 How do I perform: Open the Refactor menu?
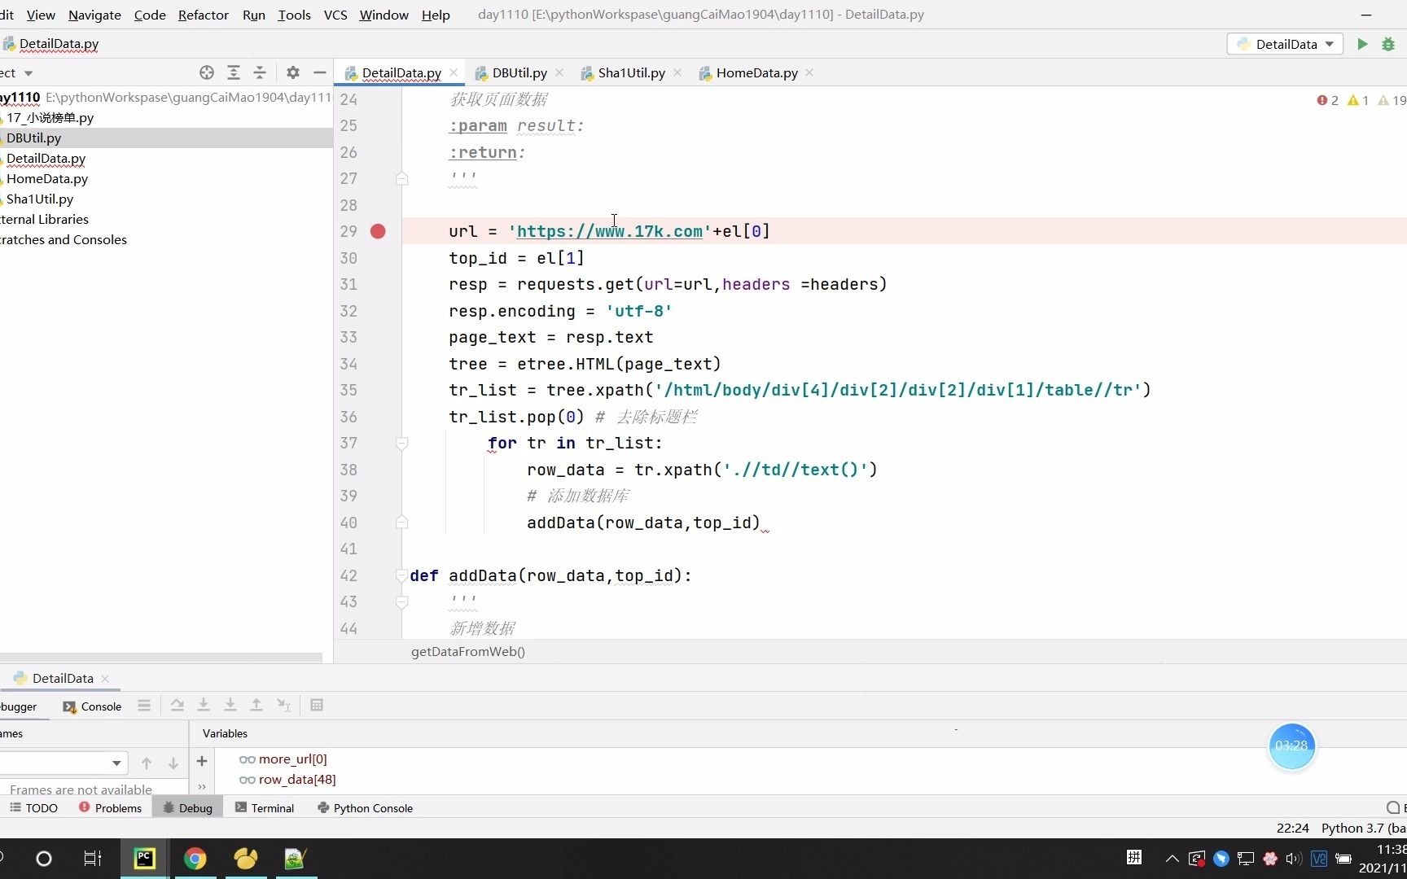click(204, 15)
